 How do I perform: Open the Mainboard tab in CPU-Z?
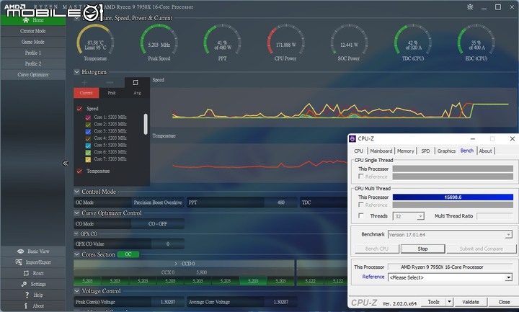click(x=381, y=151)
